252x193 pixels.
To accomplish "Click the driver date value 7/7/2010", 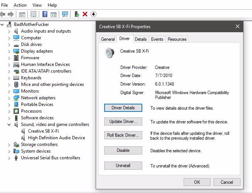I will (164, 76).
